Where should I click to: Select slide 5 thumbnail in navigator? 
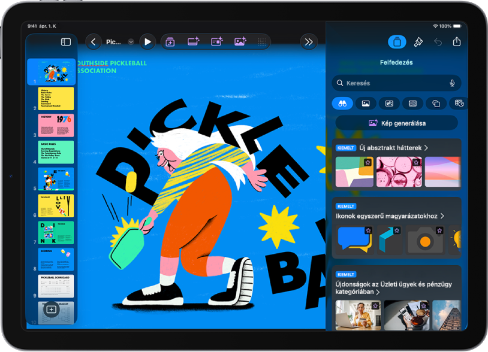pyautogui.click(x=56, y=179)
